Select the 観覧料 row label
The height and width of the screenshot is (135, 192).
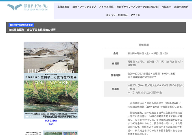[x=116, y=89]
